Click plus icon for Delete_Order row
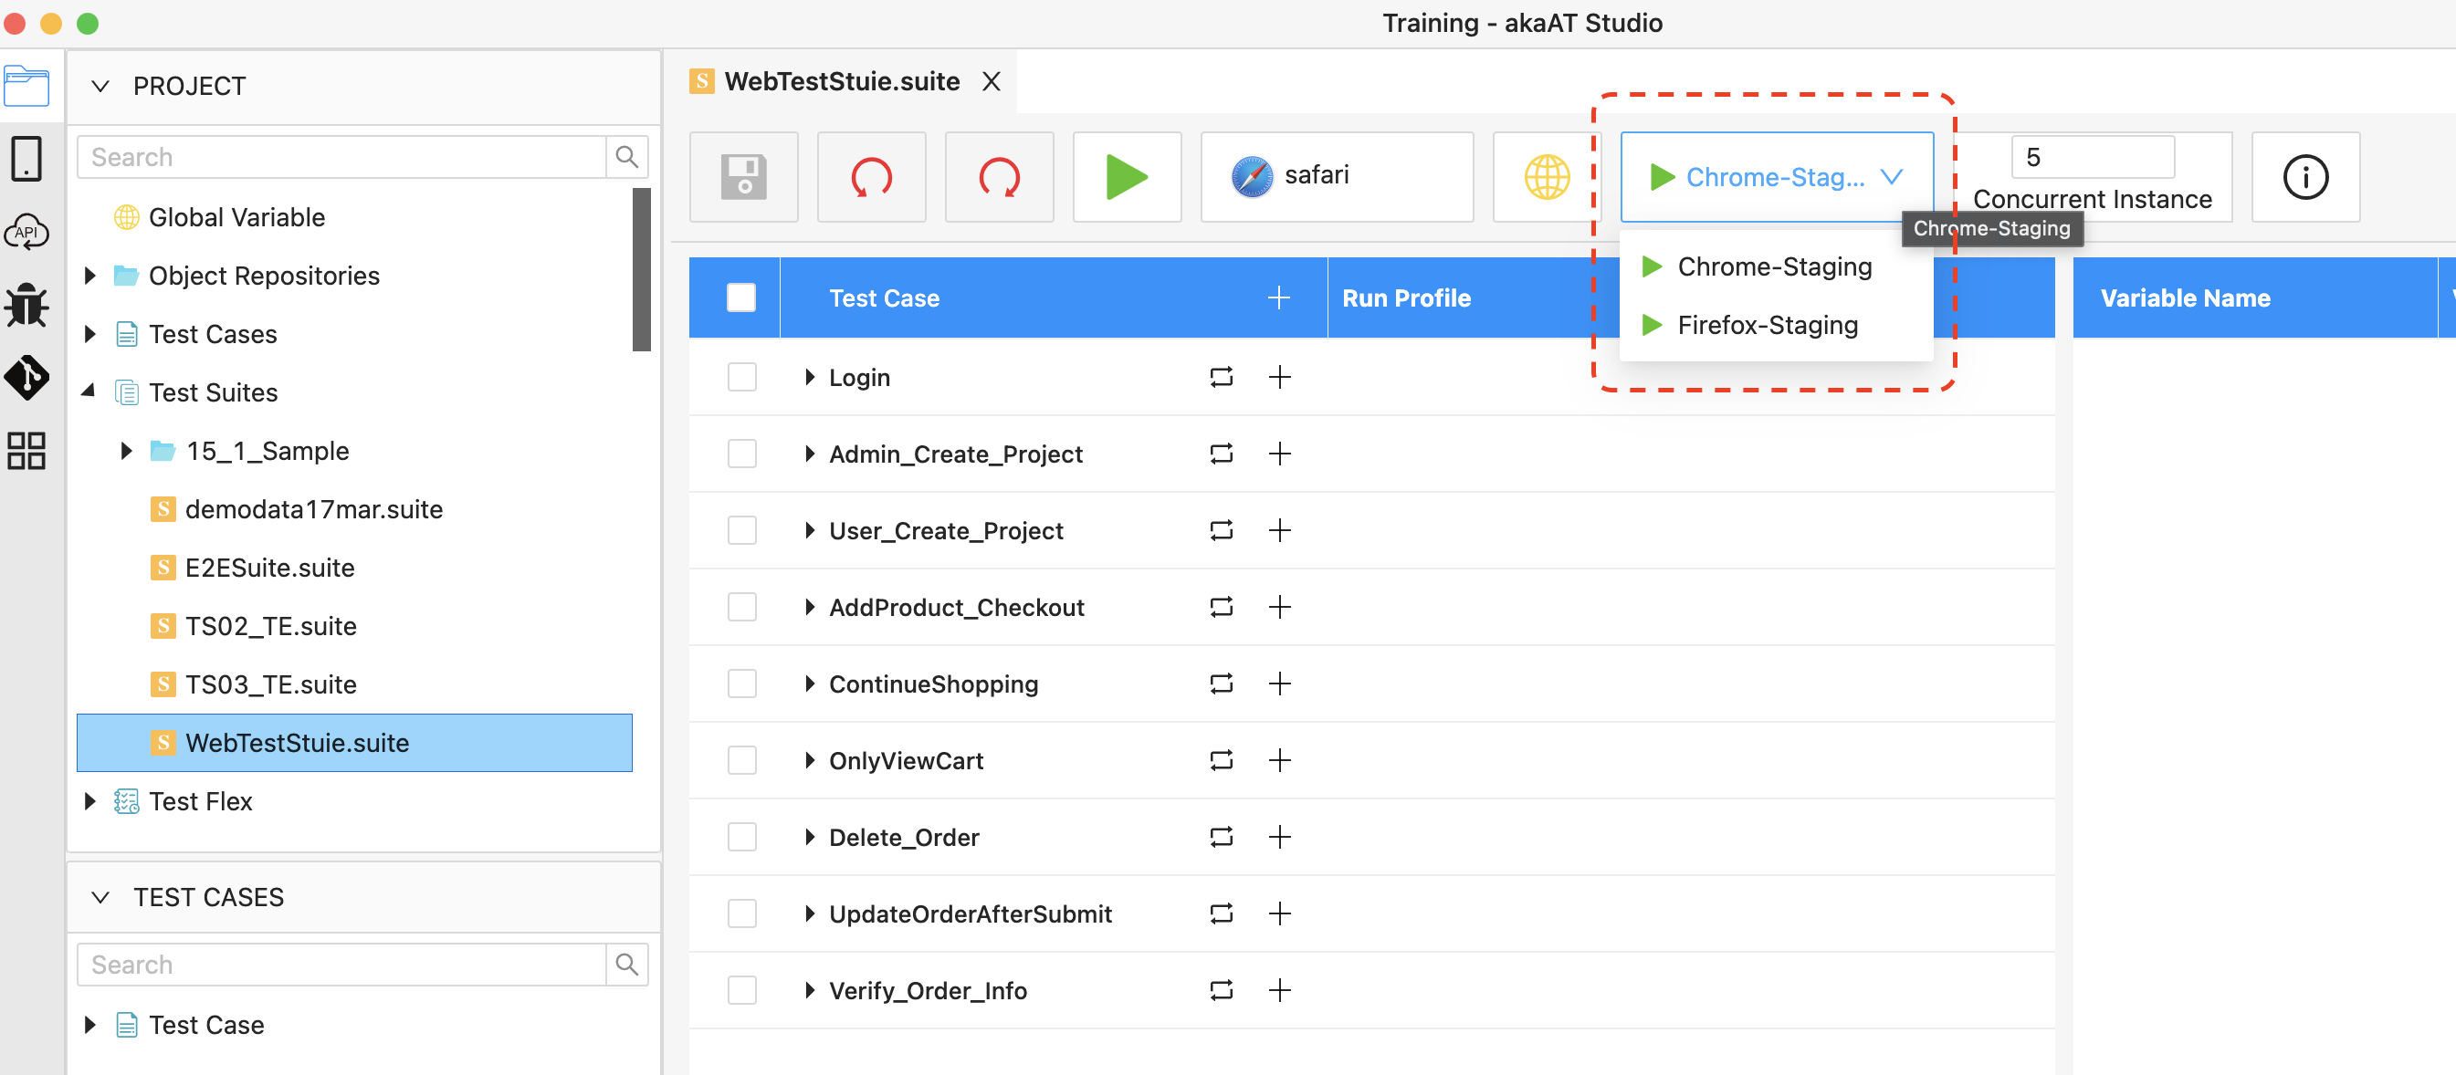 tap(1279, 837)
